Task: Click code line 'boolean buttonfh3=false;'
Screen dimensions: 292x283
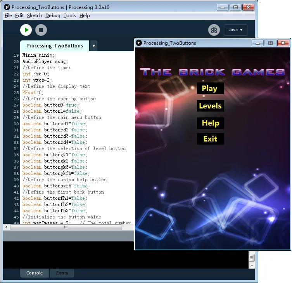Action: tap(55, 211)
